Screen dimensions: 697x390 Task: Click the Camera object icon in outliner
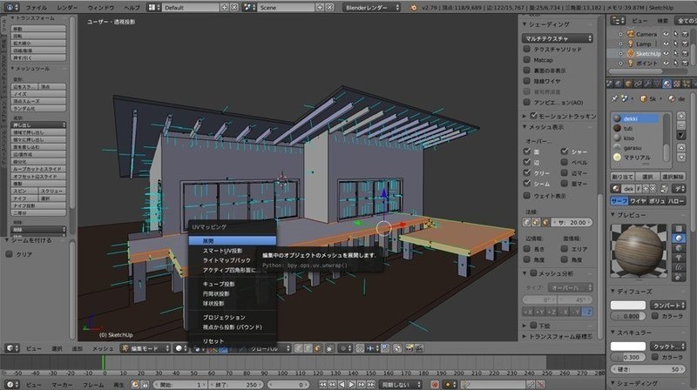pyautogui.click(x=630, y=34)
